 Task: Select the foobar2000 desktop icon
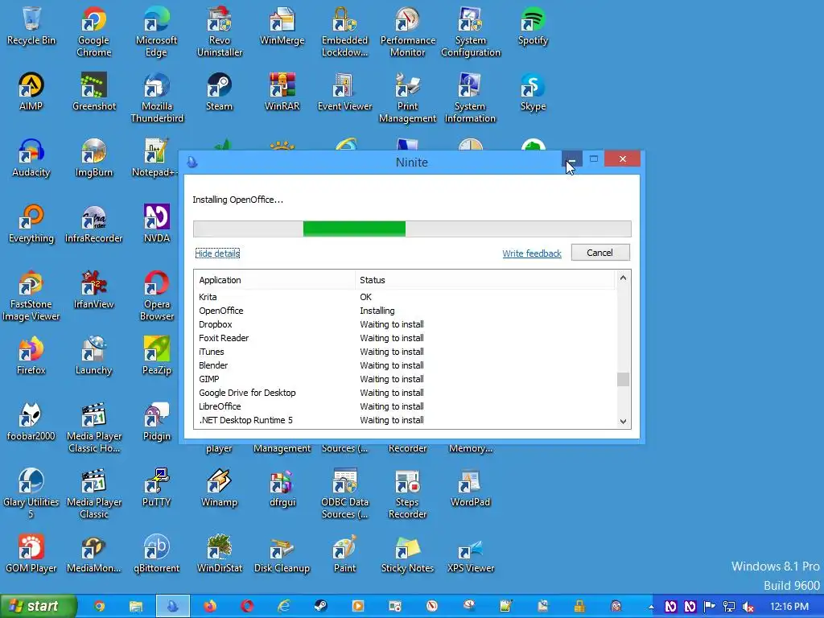point(31,422)
